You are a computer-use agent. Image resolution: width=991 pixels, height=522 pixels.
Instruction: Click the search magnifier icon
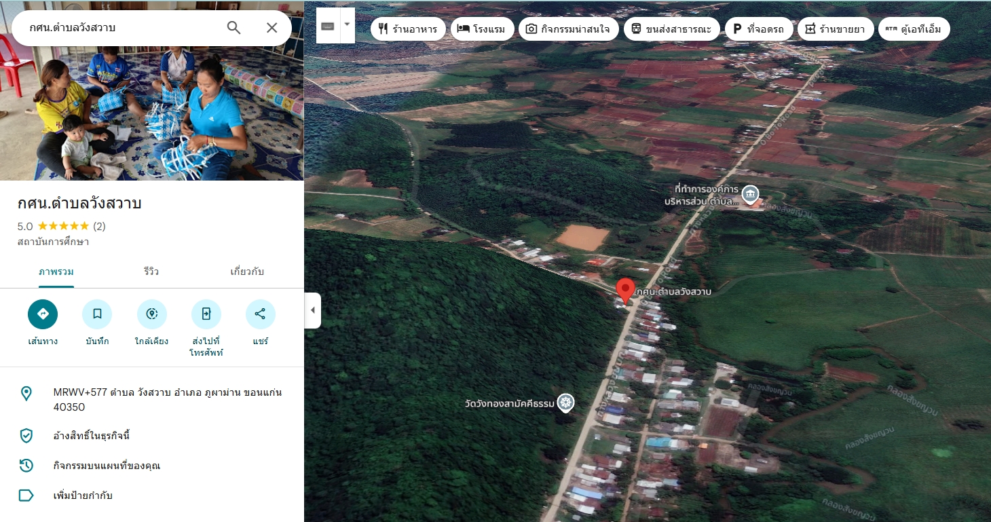[233, 28]
